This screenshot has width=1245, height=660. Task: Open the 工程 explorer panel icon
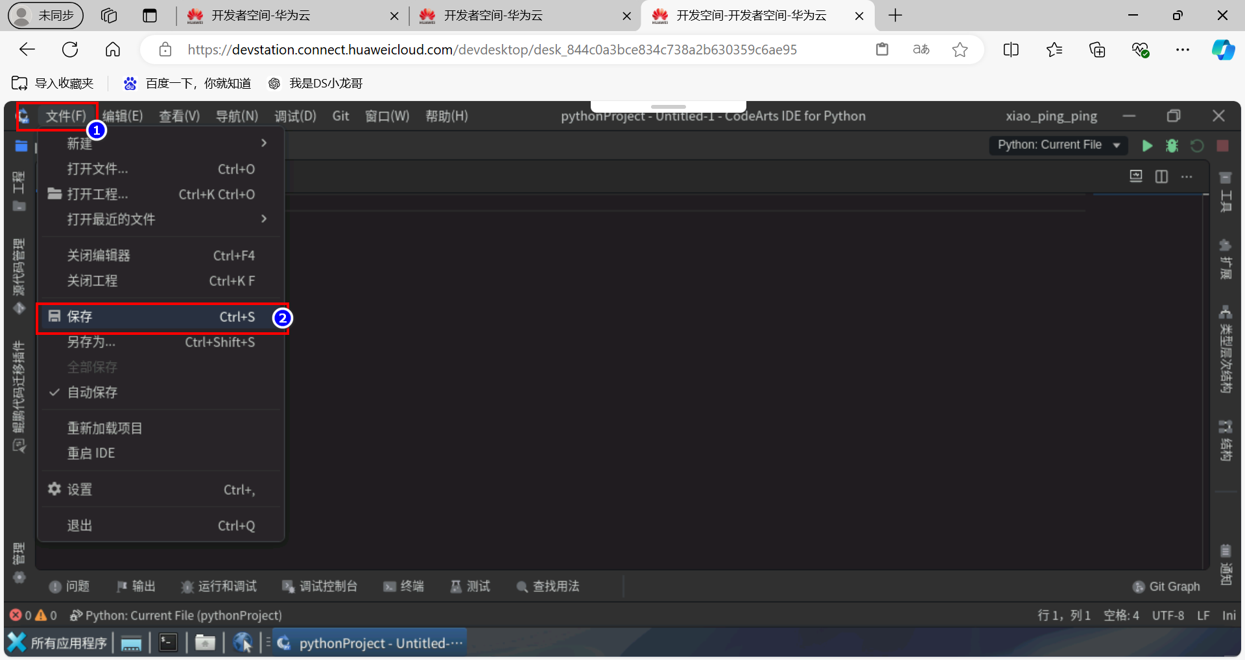(x=19, y=146)
